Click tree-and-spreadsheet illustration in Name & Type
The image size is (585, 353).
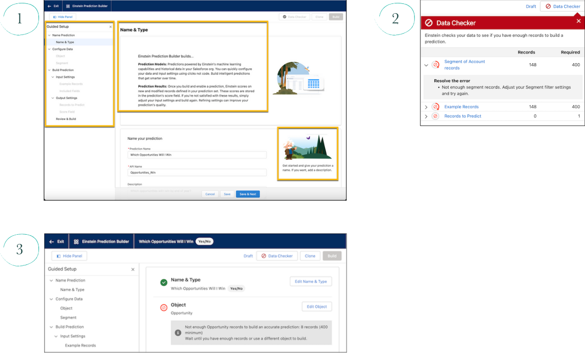click(299, 77)
